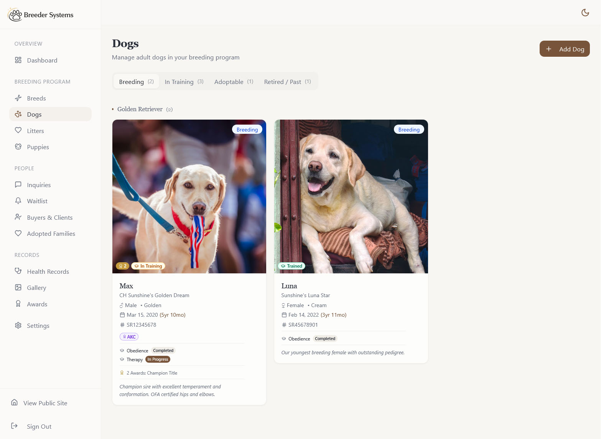Viewport: 601px width, 439px height.
Task: Open Luna's dog photo
Action: [351, 196]
